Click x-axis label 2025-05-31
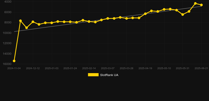 tap(183, 68)
